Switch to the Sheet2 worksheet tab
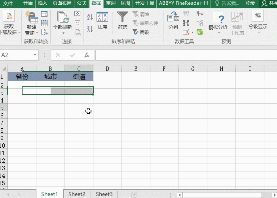 coord(77,194)
